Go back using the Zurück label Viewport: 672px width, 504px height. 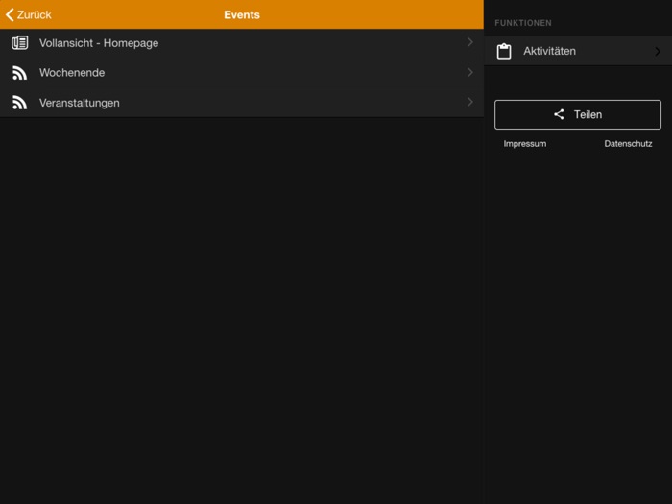click(x=35, y=14)
